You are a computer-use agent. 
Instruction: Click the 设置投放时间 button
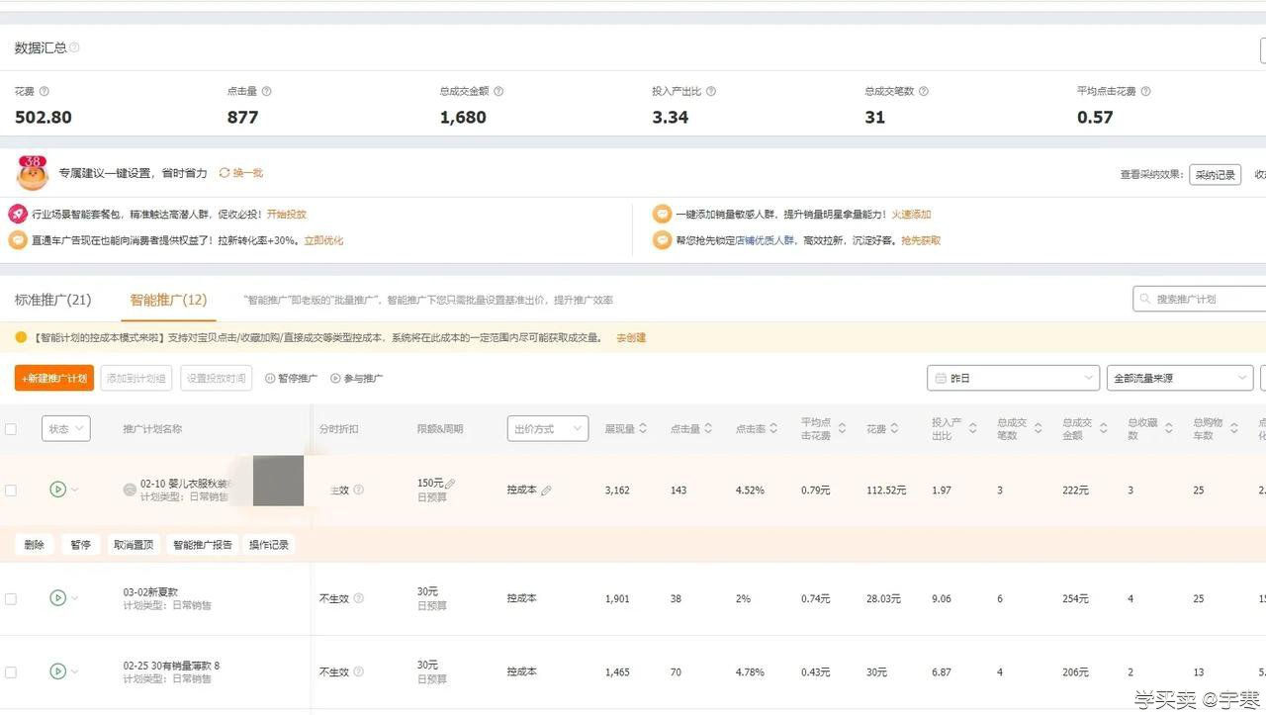click(216, 379)
